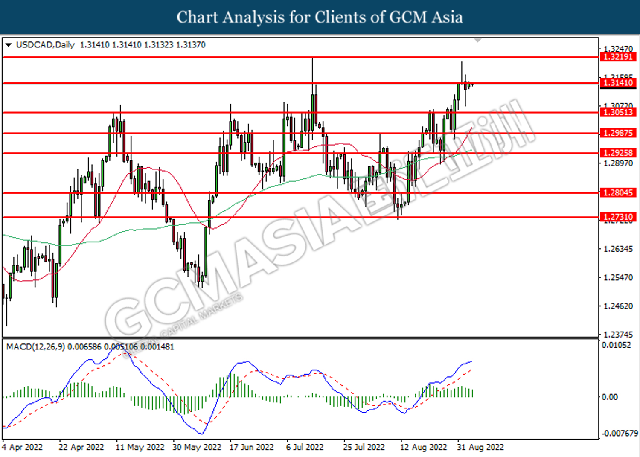
Task: Select the 1.30513 price level label
Action: click(618, 112)
